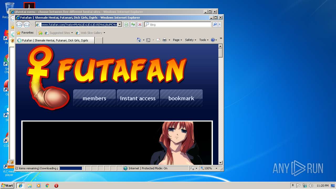Select the Futafan browser tab
This screenshot has height=189, width=336.
click(x=55, y=40)
